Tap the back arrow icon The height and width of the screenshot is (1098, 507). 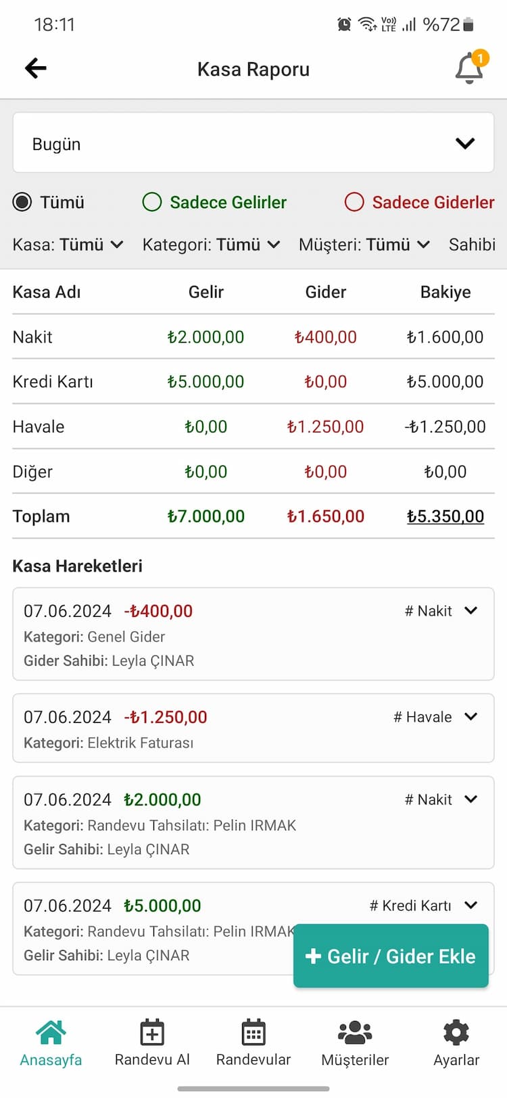pyautogui.click(x=36, y=68)
